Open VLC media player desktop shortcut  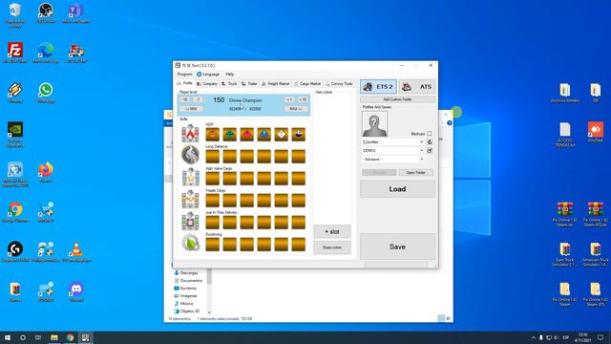(x=76, y=251)
